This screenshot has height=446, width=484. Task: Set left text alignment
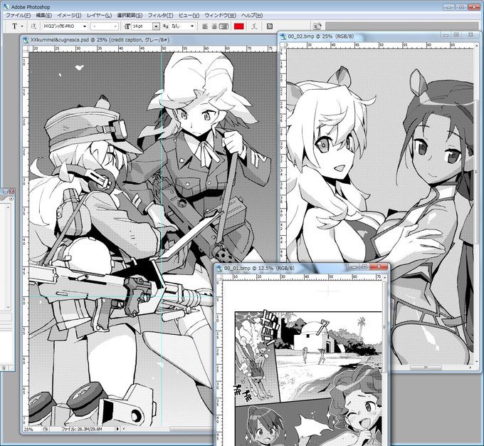click(x=205, y=26)
